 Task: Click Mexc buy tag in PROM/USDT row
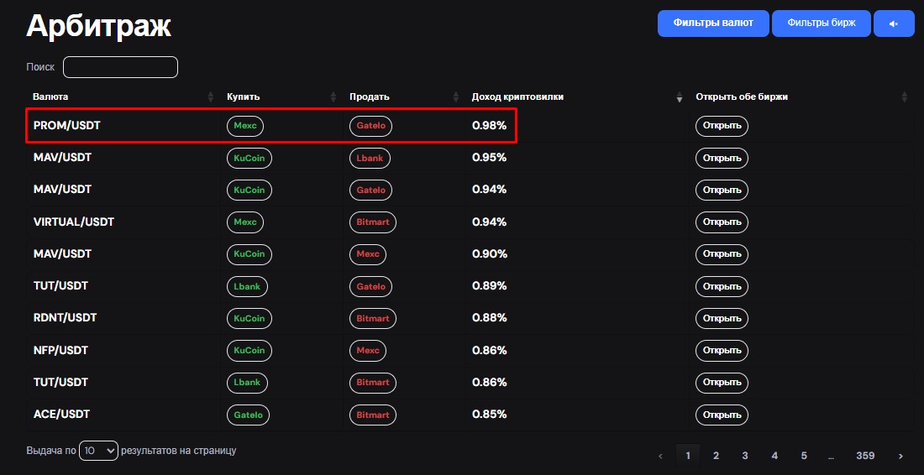[x=245, y=126]
